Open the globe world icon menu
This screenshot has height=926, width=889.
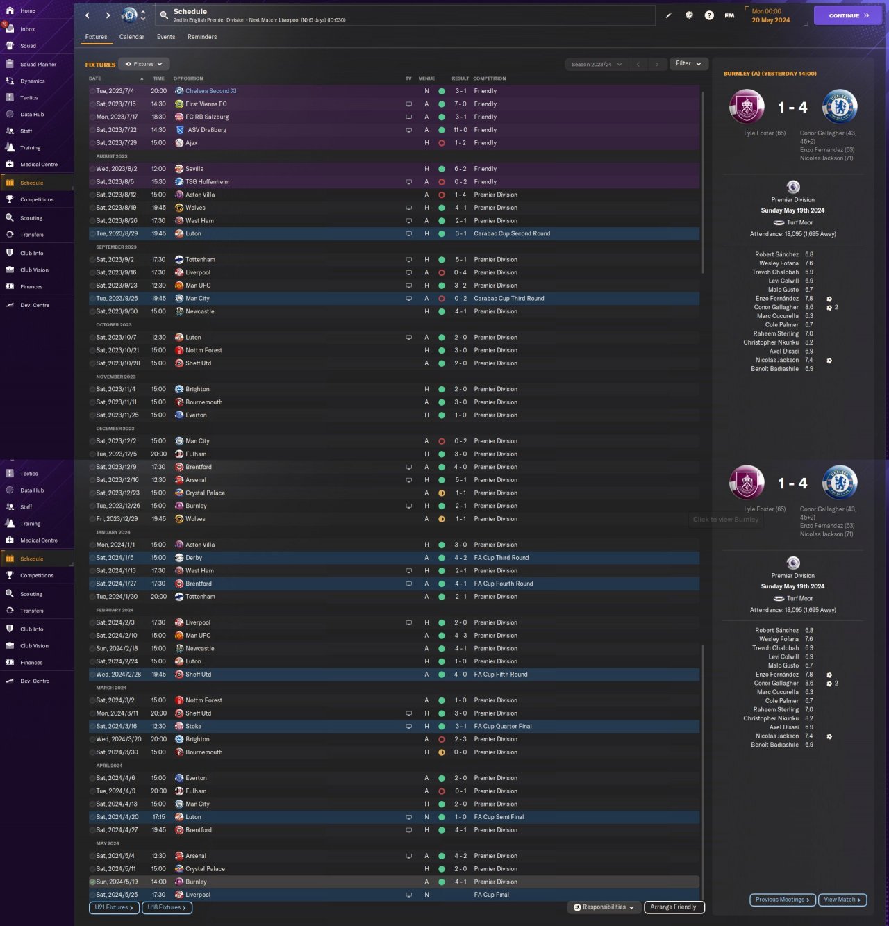689,15
